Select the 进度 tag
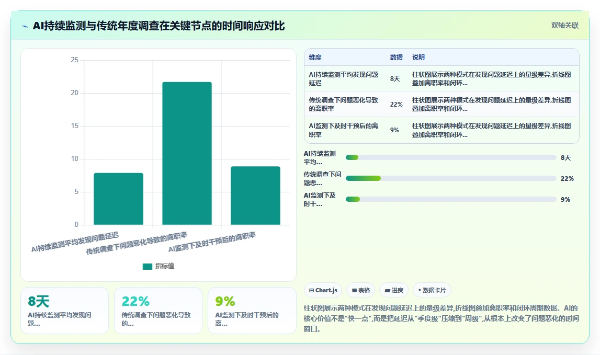The width and height of the screenshot is (600, 355). point(394,290)
